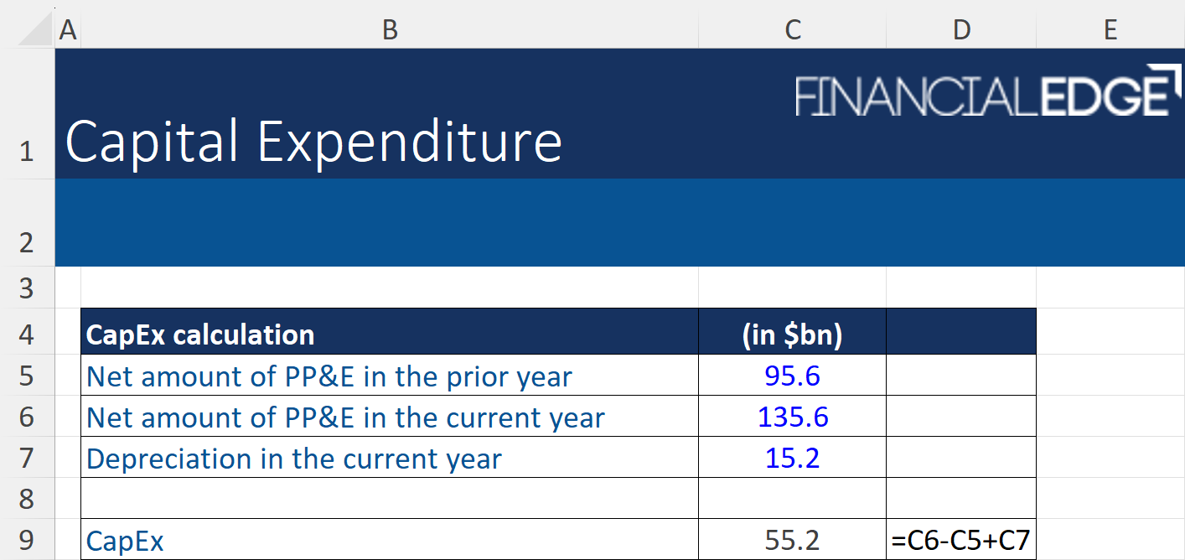This screenshot has height=560, width=1185.
Task: Click the Financial Edge logo
Action: pyautogui.click(x=981, y=94)
